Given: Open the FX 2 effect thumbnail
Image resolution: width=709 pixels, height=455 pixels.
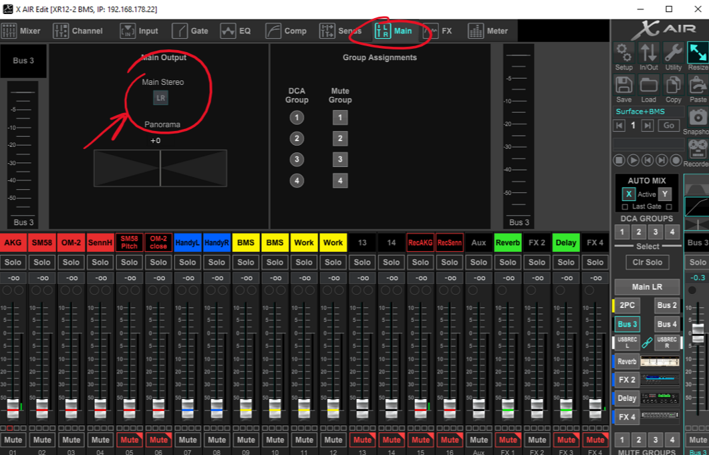Looking at the screenshot, I should [660, 380].
